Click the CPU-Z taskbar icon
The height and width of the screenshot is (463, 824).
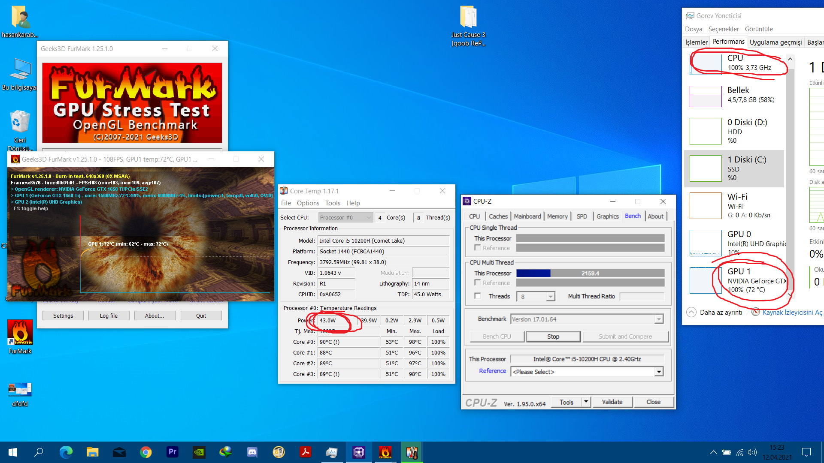358,452
